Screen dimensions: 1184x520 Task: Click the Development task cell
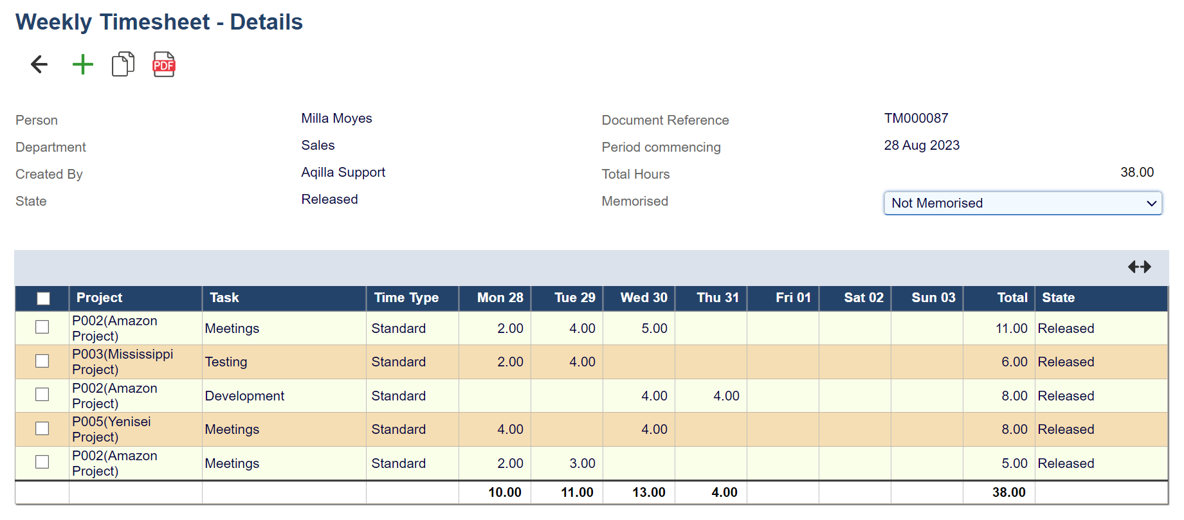[x=244, y=396]
